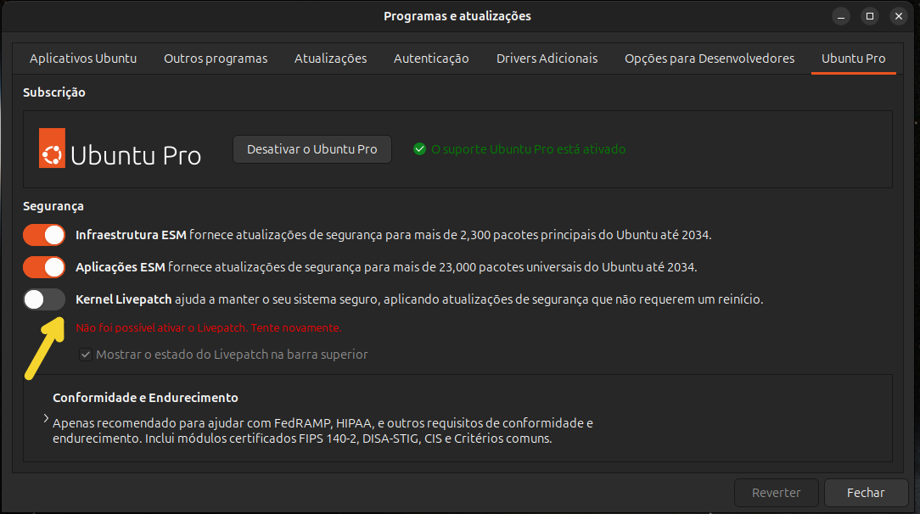Click the Reverter button
Viewport: 920px width, 514px height.
tap(776, 493)
